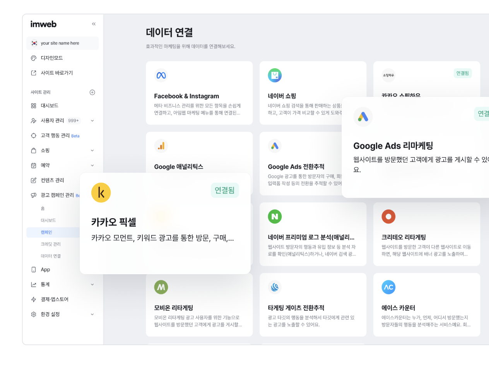Click the 네이버 쇼핑 card icon
The width and height of the screenshot is (489, 383).
275,75
